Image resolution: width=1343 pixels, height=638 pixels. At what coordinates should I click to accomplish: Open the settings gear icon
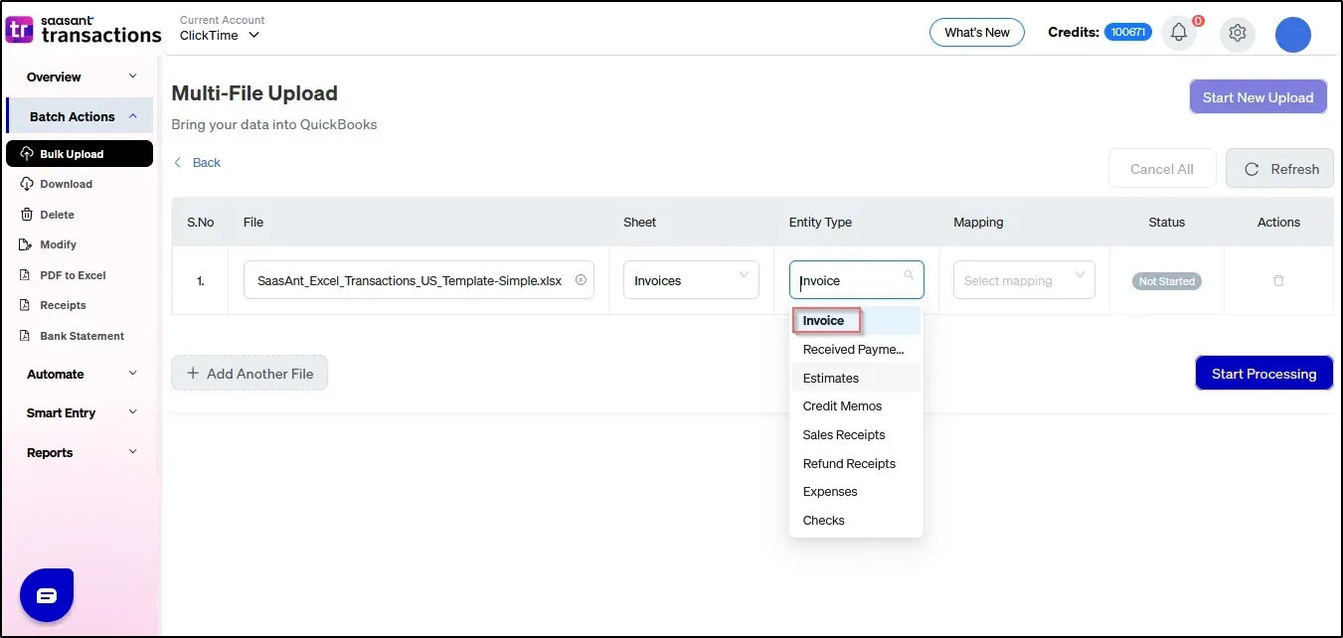pyautogui.click(x=1237, y=33)
